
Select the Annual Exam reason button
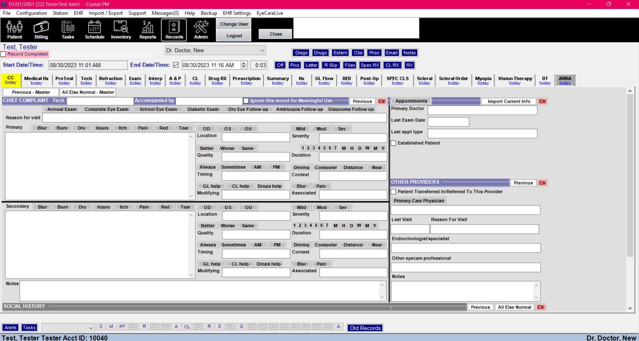click(62, 109)
